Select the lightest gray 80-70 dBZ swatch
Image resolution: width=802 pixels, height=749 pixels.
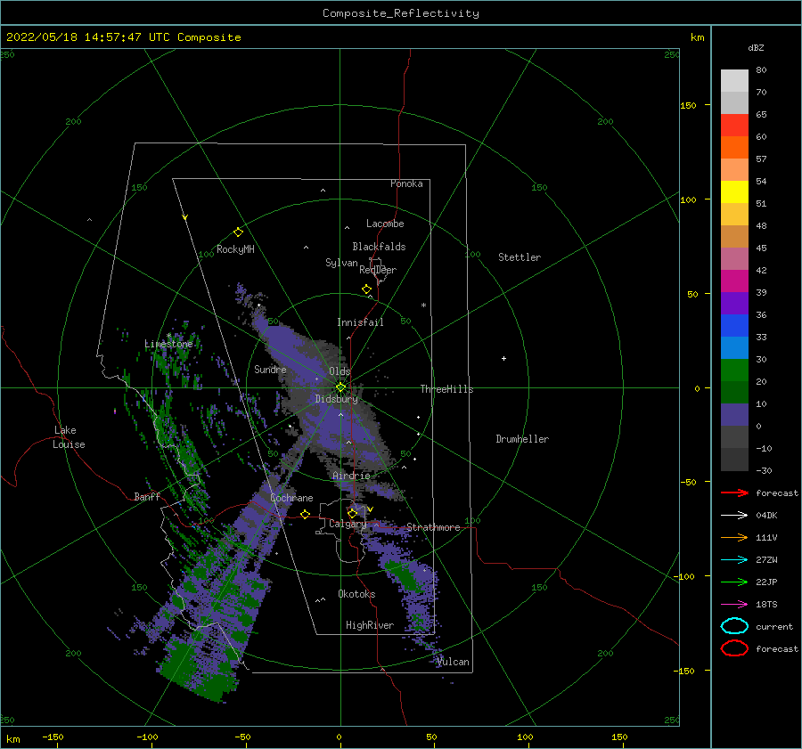(734, 81)
